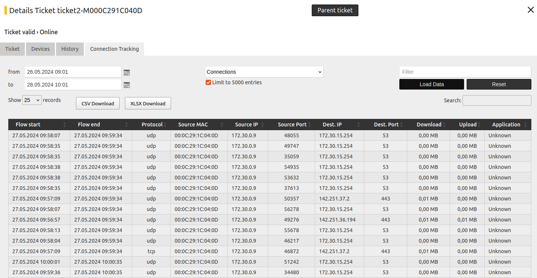Viewport: 537px width, 278px height.
Task: Select the Connection Tracking tab
Action: 114,49
